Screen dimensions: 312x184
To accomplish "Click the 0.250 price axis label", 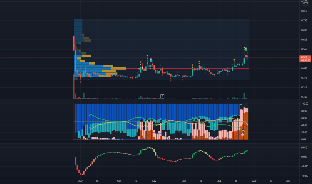I will (304, 97).
